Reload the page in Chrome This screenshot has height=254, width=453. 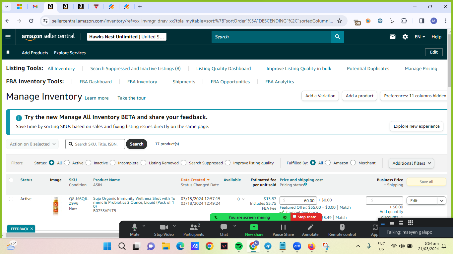coord(31,21)
